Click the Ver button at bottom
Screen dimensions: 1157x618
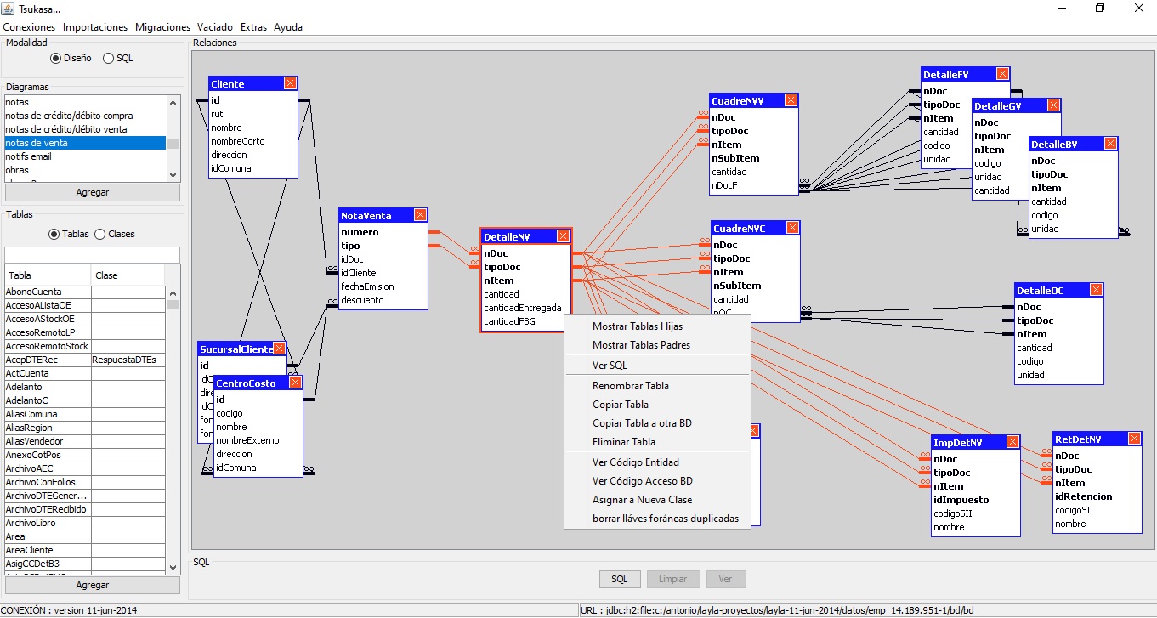(x=725, y=579)
